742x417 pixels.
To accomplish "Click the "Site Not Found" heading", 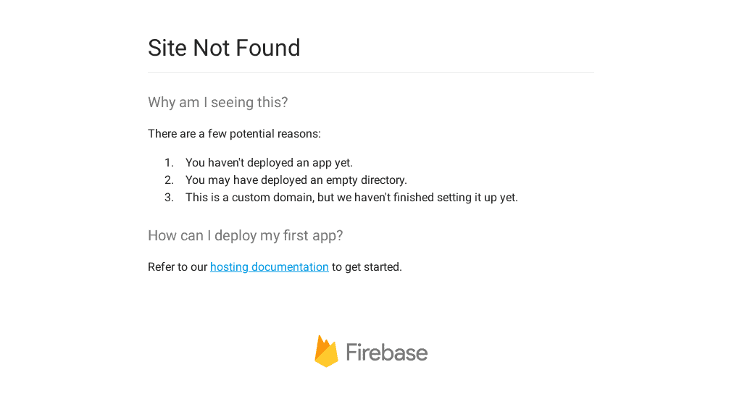I will point(224,48).
